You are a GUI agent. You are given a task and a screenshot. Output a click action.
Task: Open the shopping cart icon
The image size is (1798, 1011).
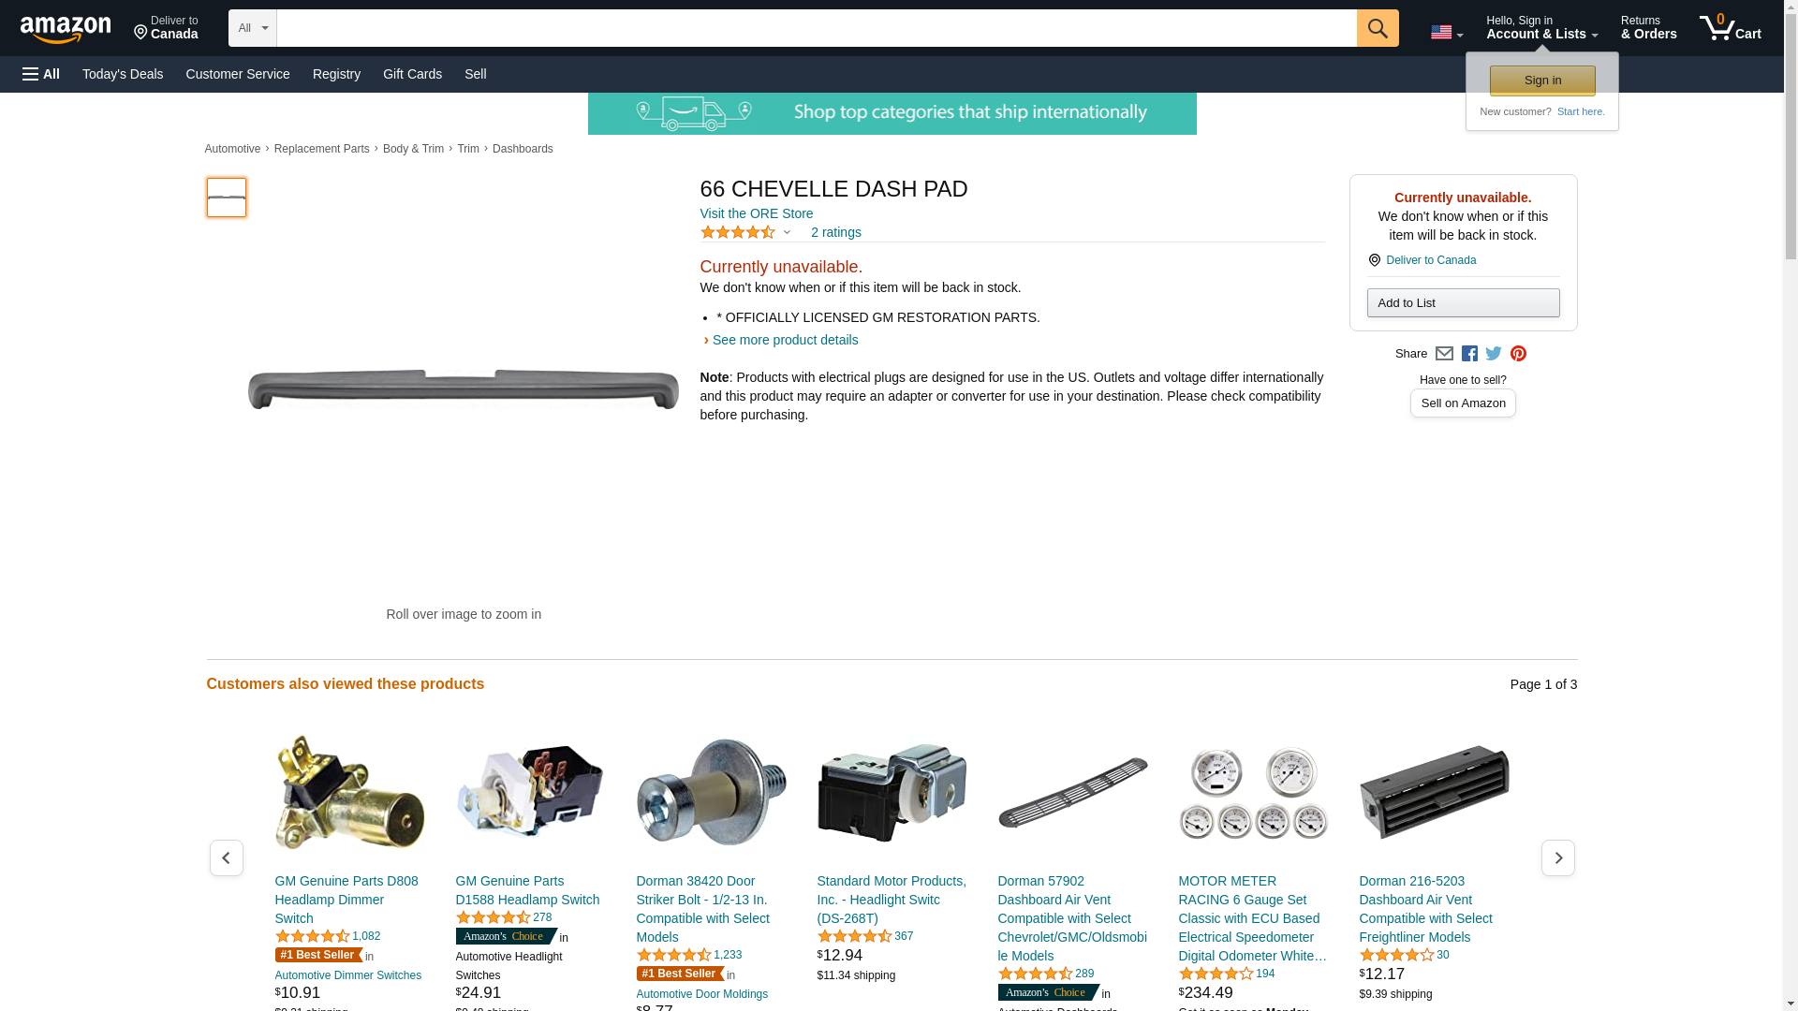click(x=1730, y=28)
